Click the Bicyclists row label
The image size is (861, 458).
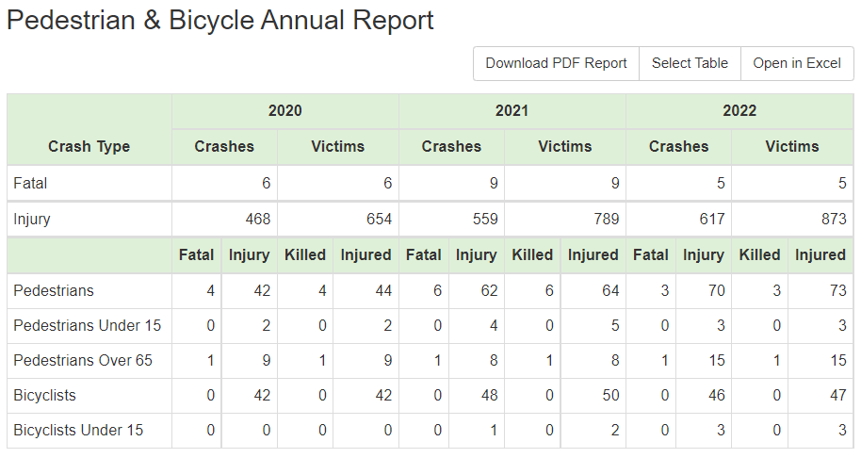(44, 396)
